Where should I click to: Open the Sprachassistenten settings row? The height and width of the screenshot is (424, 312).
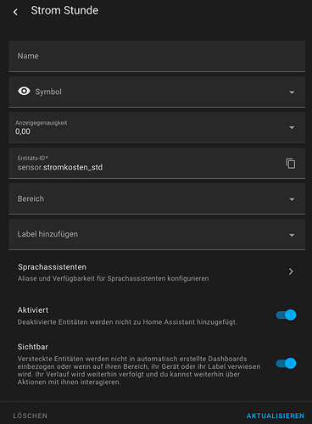point(157,272)
